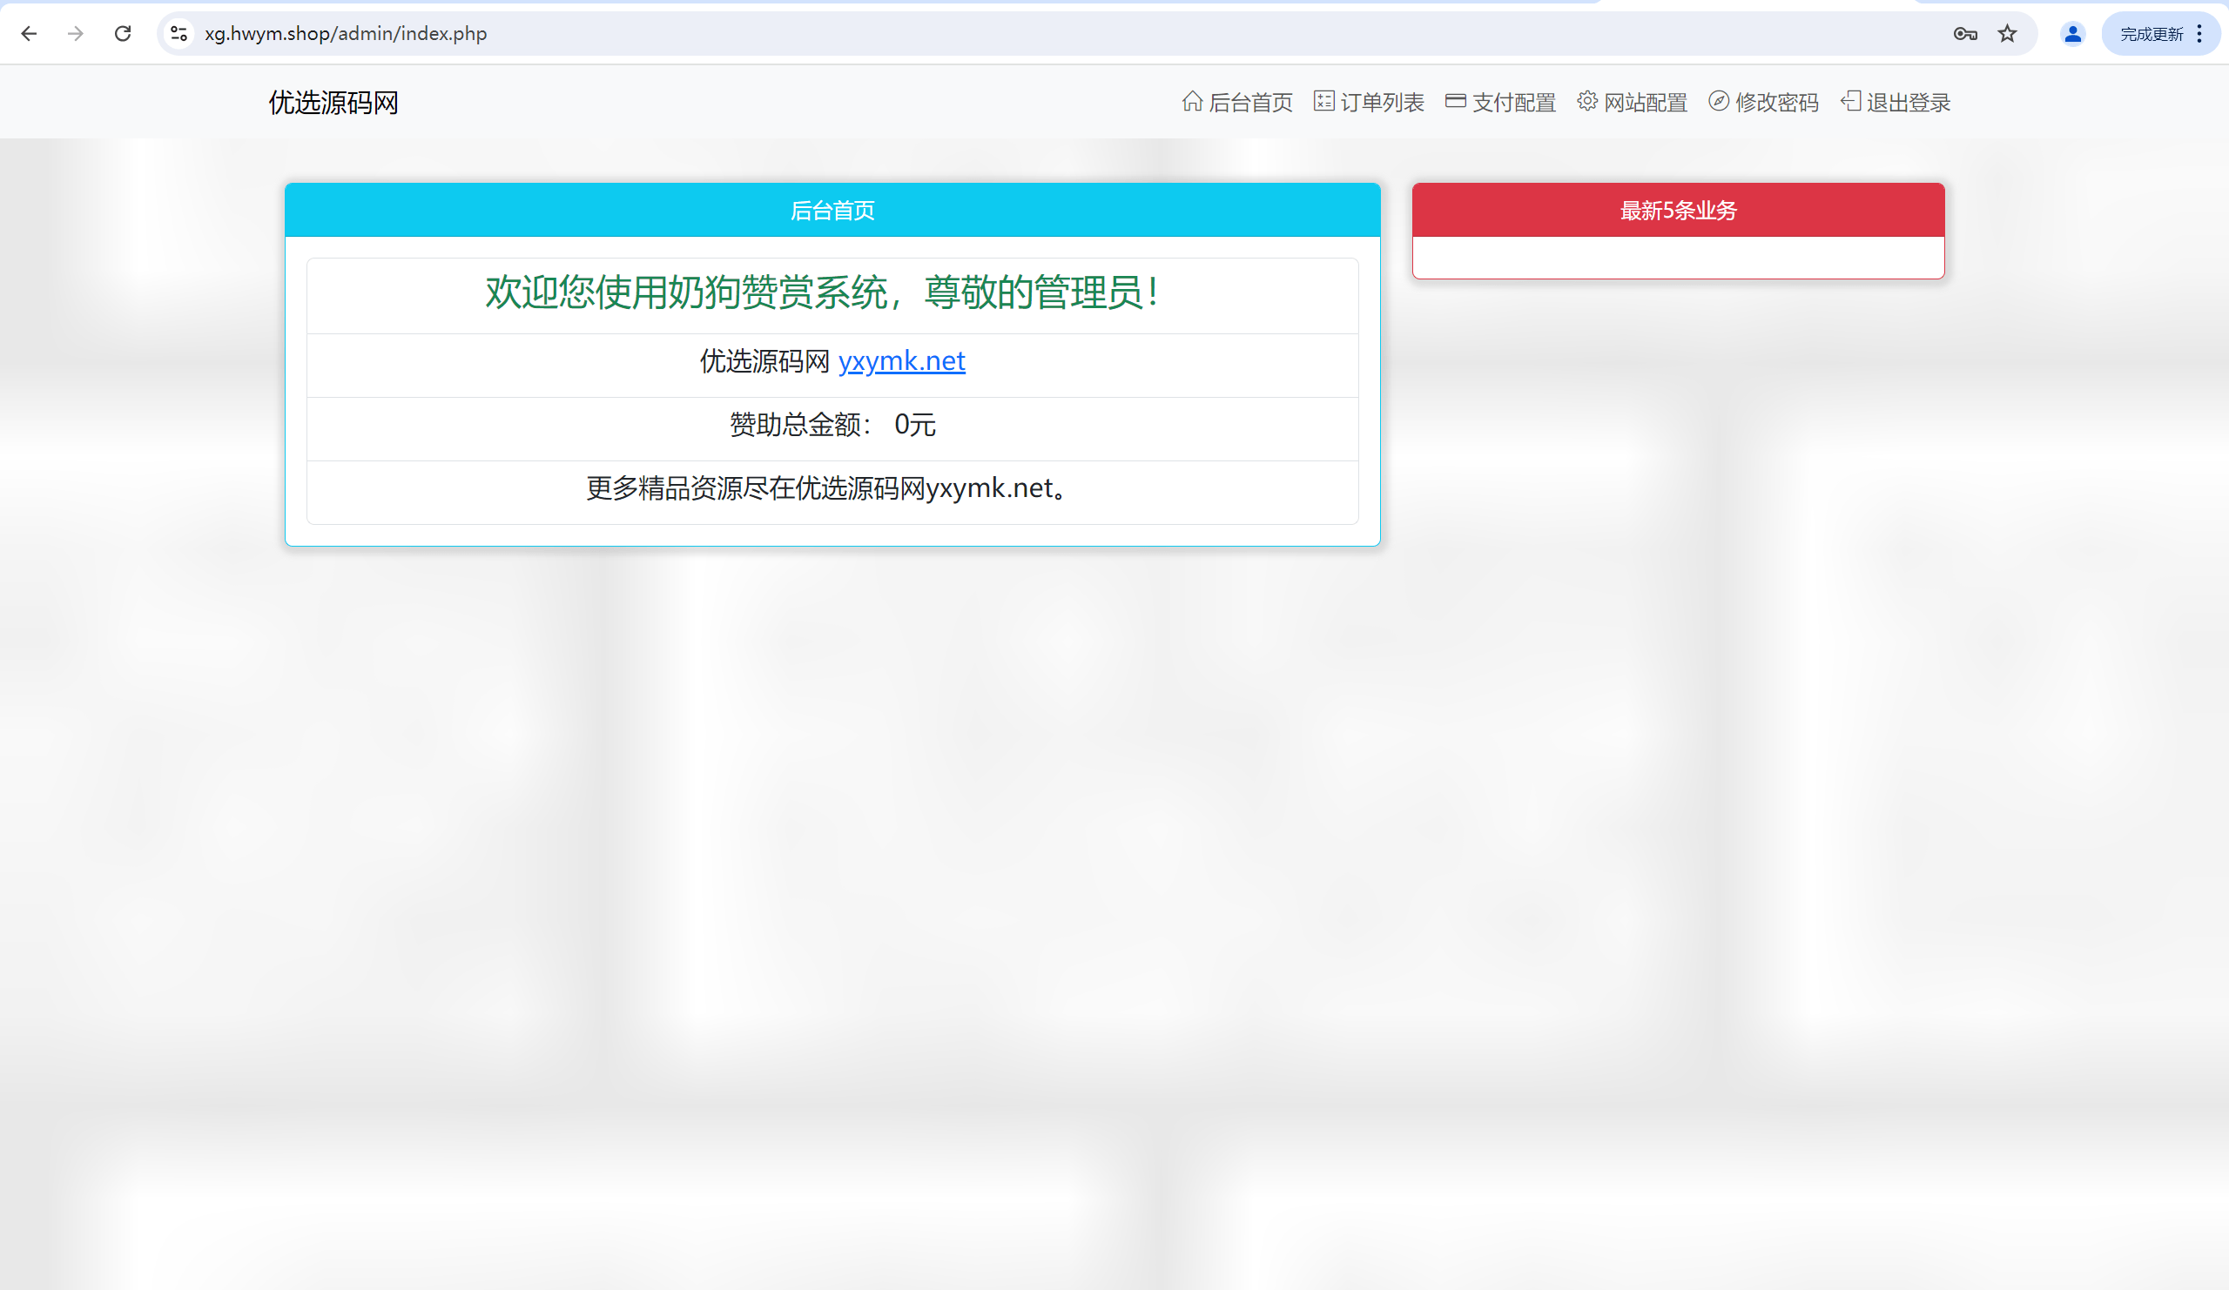Click the card icon beside 支付配置
2229x1290 pixels.
pos(1456,101)
